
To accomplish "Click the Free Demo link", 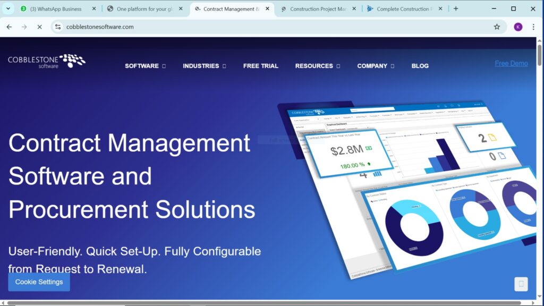I will pos(512,64).
